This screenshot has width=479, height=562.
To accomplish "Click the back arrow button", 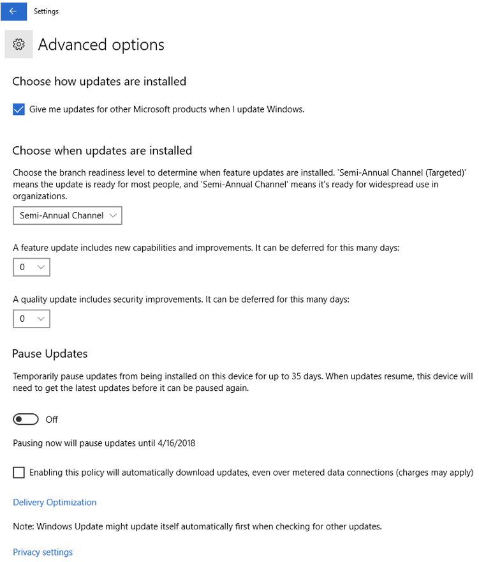I will pyautogui.click(x=13, y=11).
